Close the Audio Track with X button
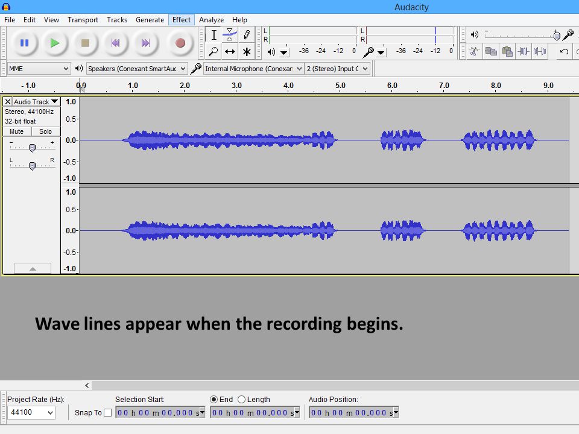This screenshot has height=434, width=579. pos(8,101)
